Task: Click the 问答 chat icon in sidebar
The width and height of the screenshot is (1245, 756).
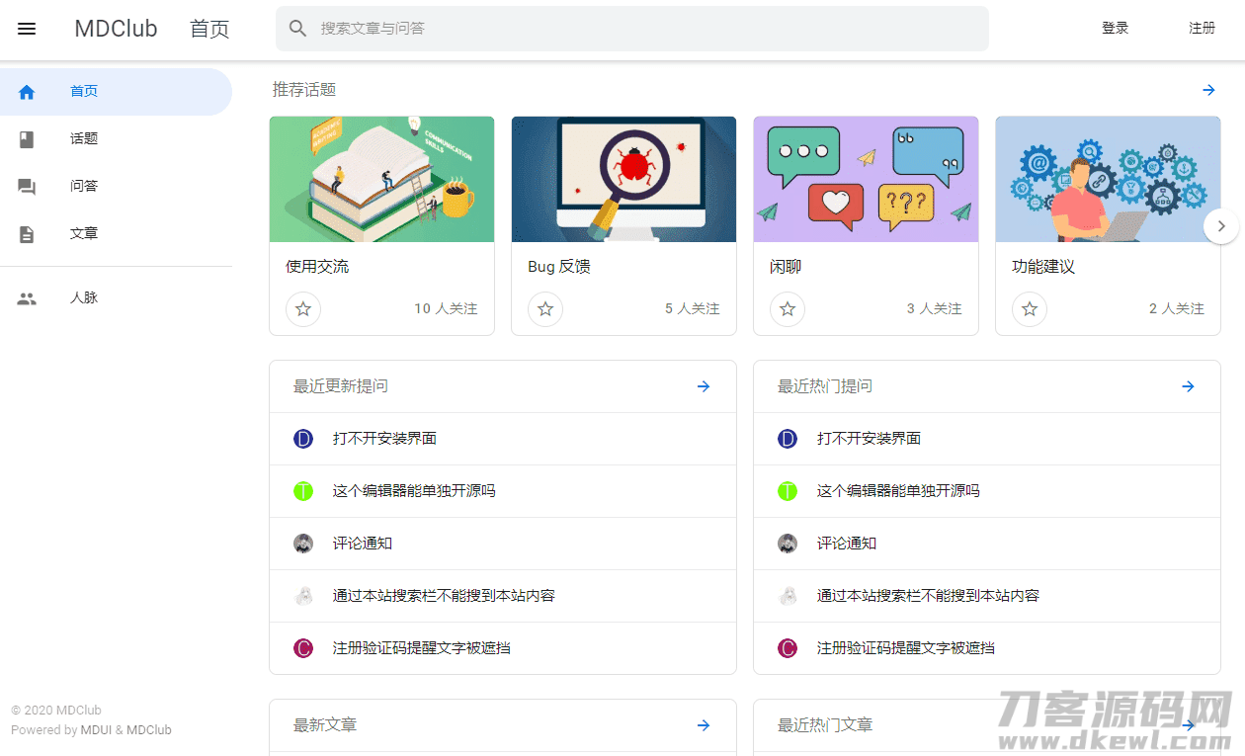Action: tap(26, 186)
